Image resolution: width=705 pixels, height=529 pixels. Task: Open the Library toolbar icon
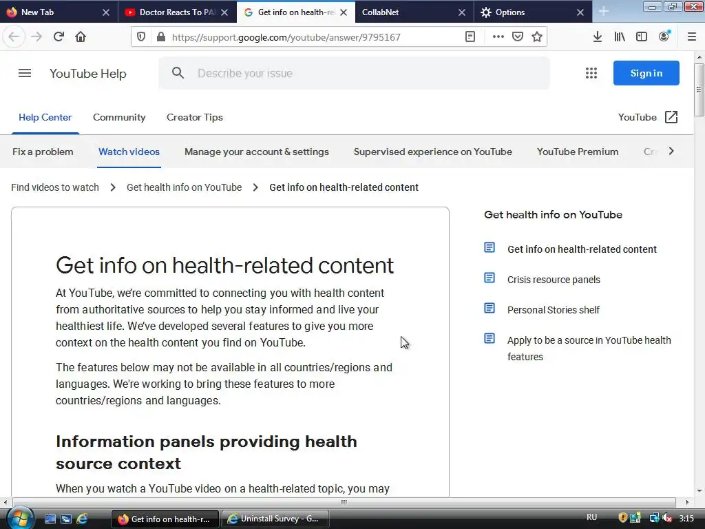pos(620,37)
